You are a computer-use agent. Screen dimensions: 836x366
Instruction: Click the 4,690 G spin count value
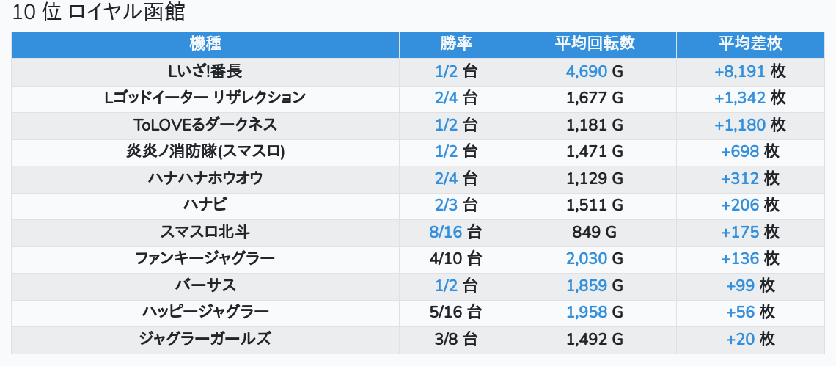587,71
